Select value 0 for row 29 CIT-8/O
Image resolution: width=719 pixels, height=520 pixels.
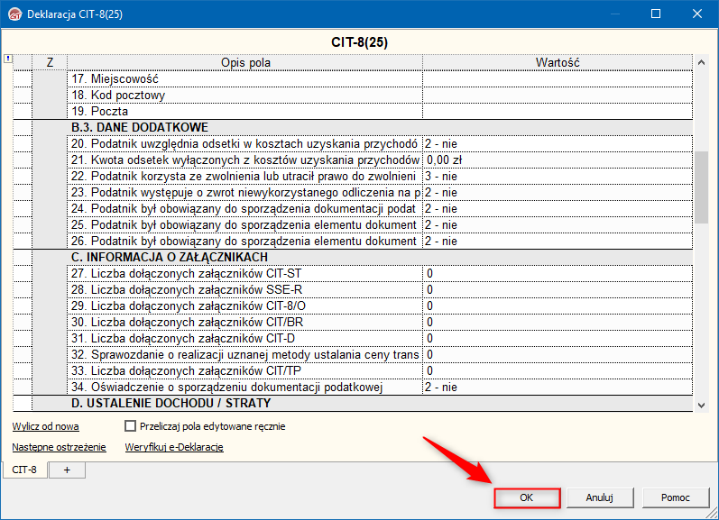click(558, 306)
